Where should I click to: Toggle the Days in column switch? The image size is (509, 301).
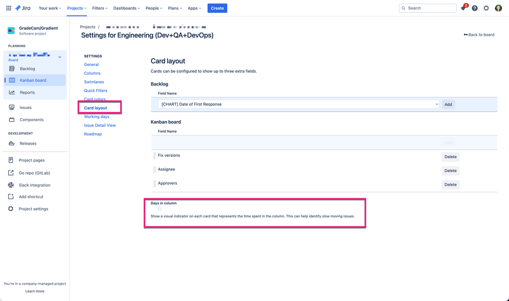[x=159, y=209]
